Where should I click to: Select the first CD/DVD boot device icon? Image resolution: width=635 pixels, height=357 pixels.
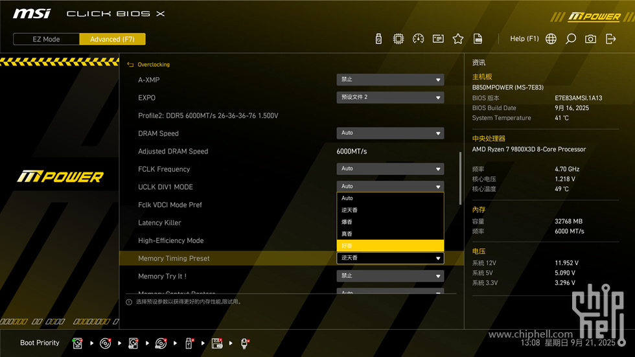point(105,343)
